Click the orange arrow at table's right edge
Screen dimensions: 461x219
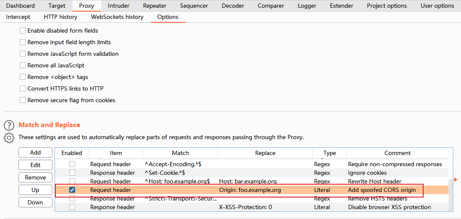click(455, 179)
